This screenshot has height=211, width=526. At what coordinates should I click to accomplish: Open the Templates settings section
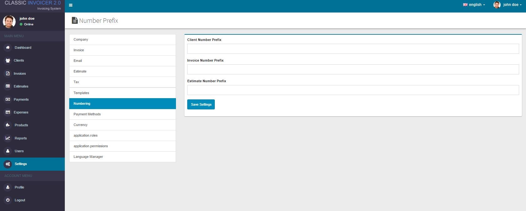tap(122, 93)
